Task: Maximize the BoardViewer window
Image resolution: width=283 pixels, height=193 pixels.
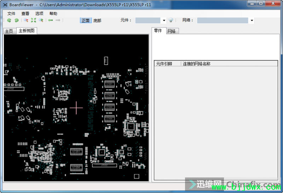Action: (261, 4)
